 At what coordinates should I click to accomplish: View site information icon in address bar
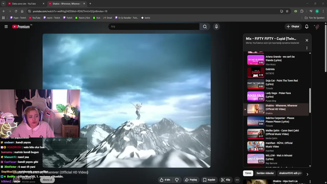(x=29, y=11)
